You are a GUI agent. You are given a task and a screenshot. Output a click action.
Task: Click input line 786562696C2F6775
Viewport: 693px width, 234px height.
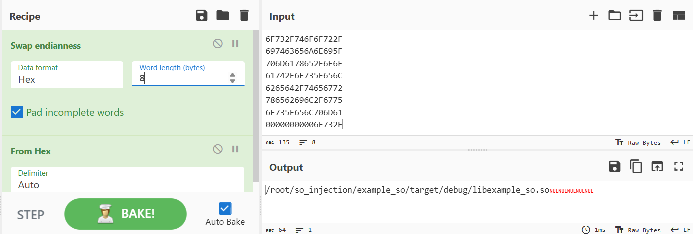click(x=304, y=100)
